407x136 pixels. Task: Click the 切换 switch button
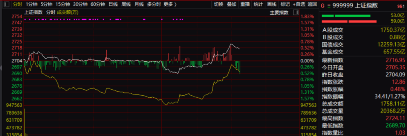218,4
